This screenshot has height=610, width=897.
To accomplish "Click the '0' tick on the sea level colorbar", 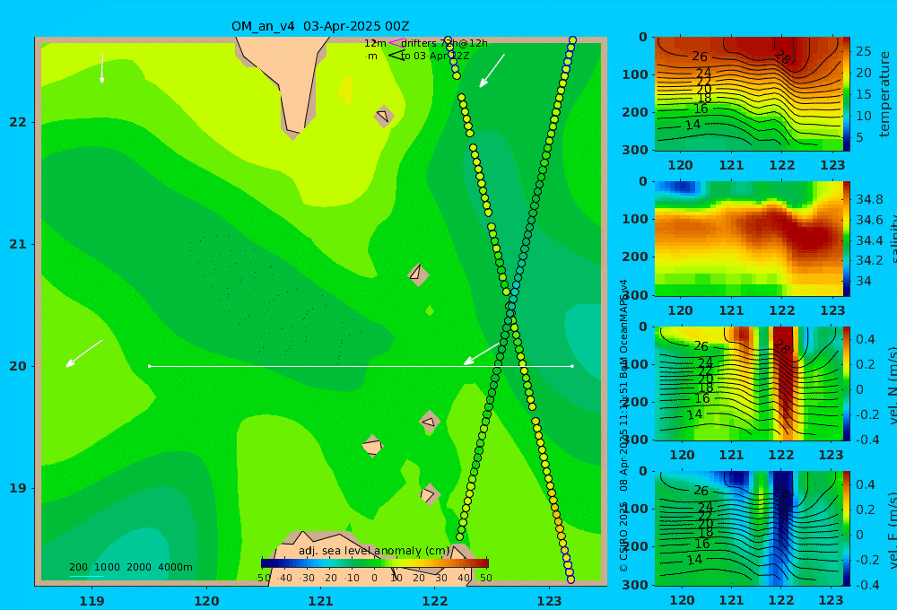I will coord(374,578).
